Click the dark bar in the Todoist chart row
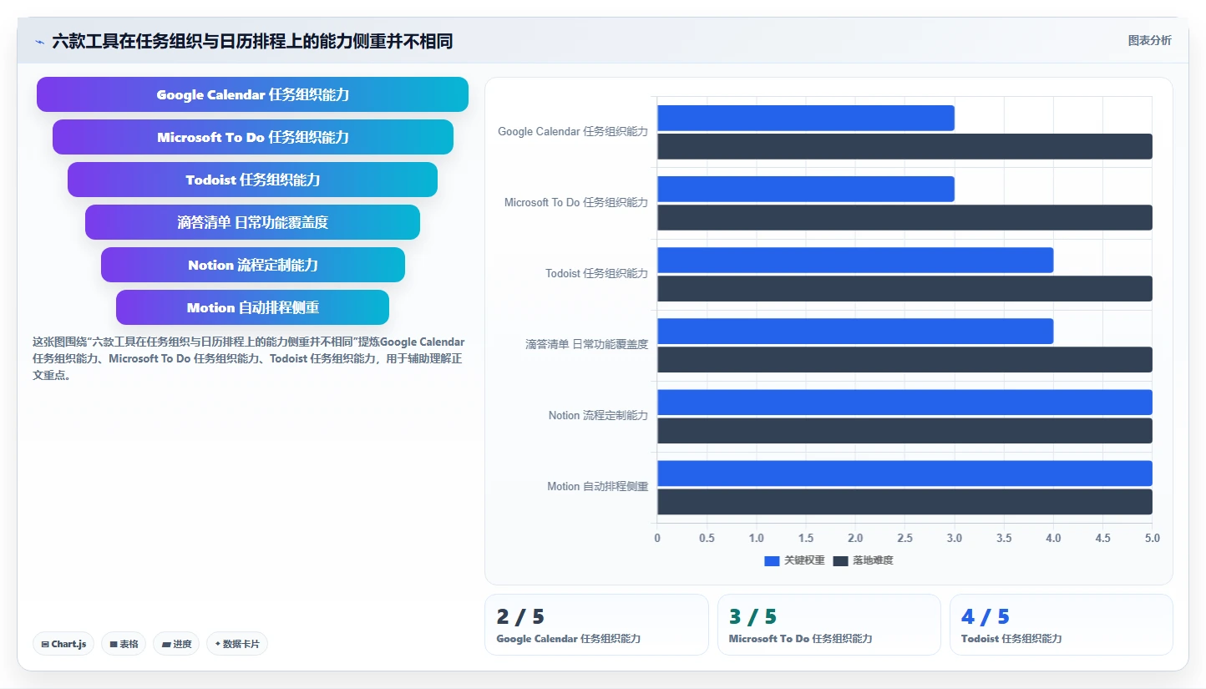The height and width of the screenshot is (689, 1206). click(x=904, y=288)
